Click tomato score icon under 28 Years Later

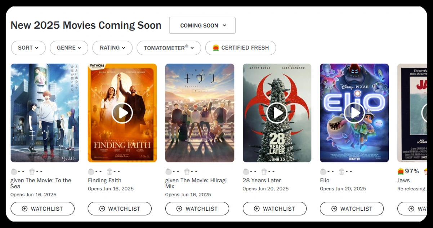point(246,172)
